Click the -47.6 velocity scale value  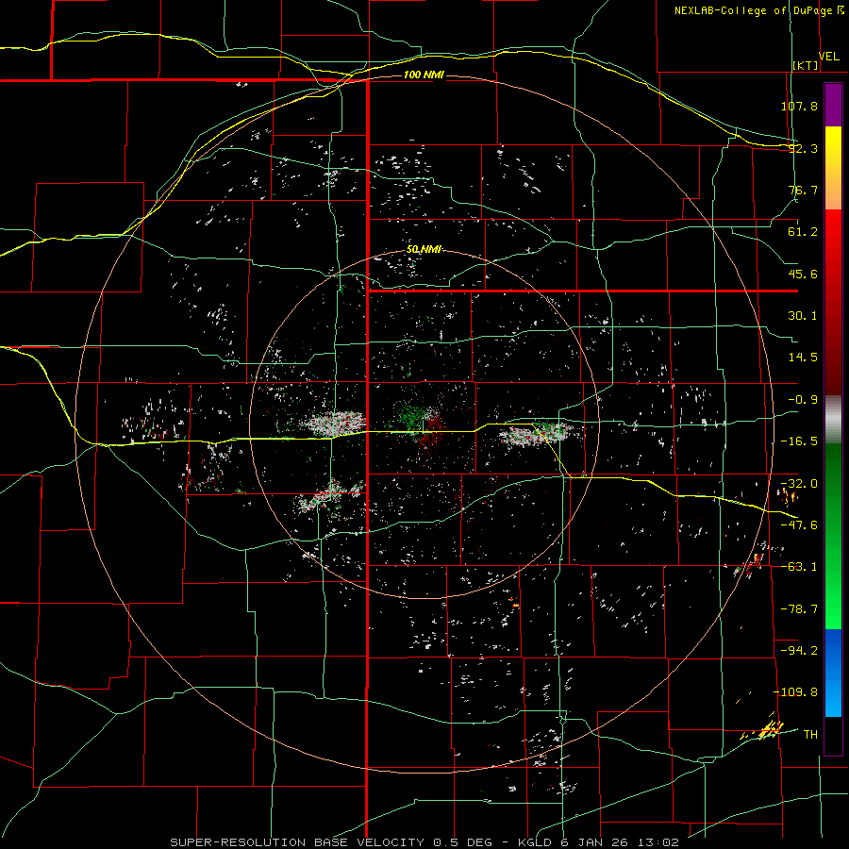[799, 525]
